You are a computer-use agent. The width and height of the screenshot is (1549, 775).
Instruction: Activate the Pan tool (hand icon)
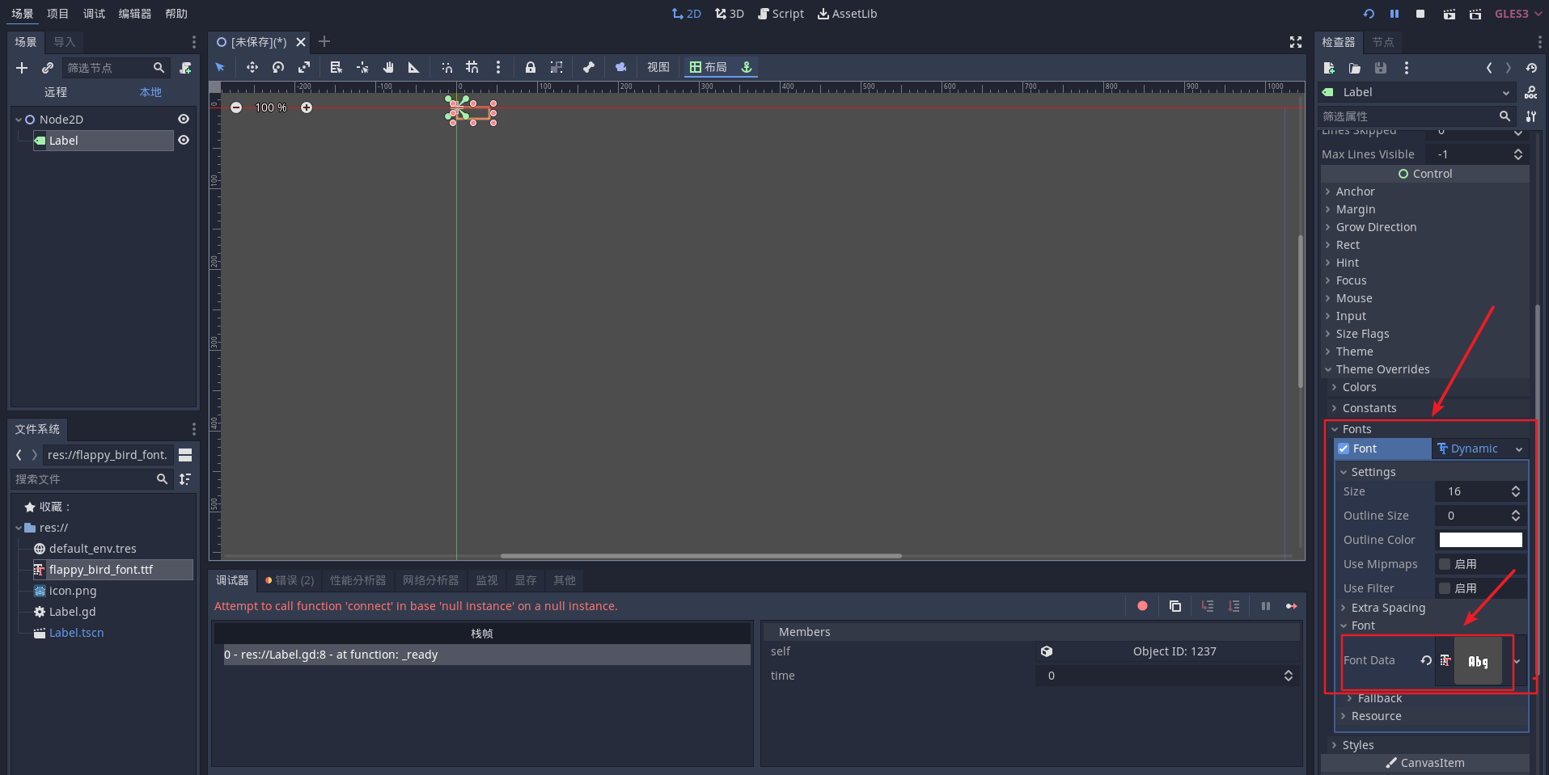point(387,68)
